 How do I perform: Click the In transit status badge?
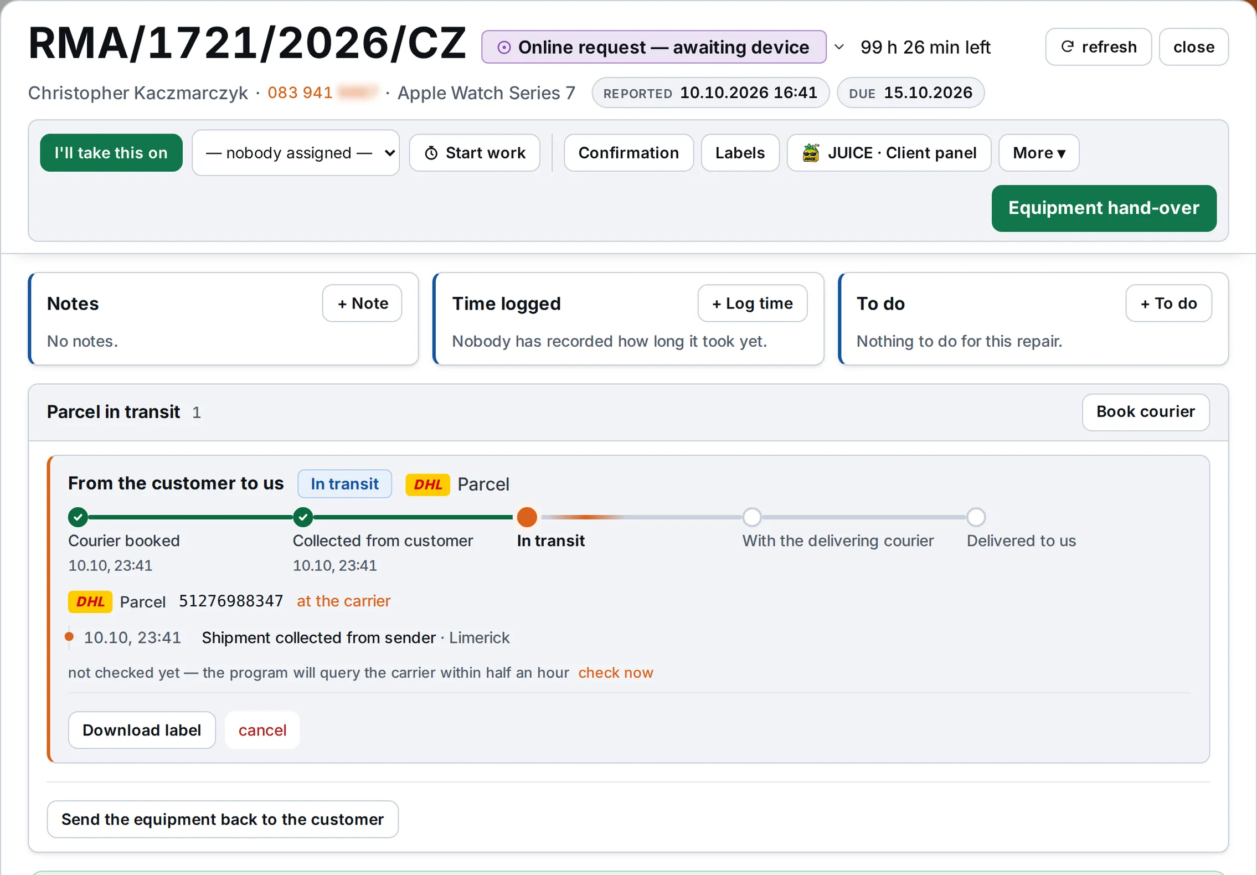click(344, 484)
